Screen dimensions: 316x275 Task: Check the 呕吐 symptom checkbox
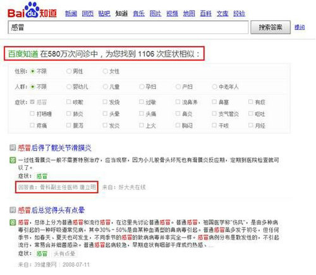click(251, 114)
